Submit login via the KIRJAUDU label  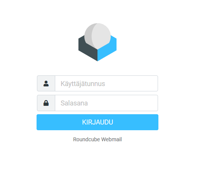(97, 122)
